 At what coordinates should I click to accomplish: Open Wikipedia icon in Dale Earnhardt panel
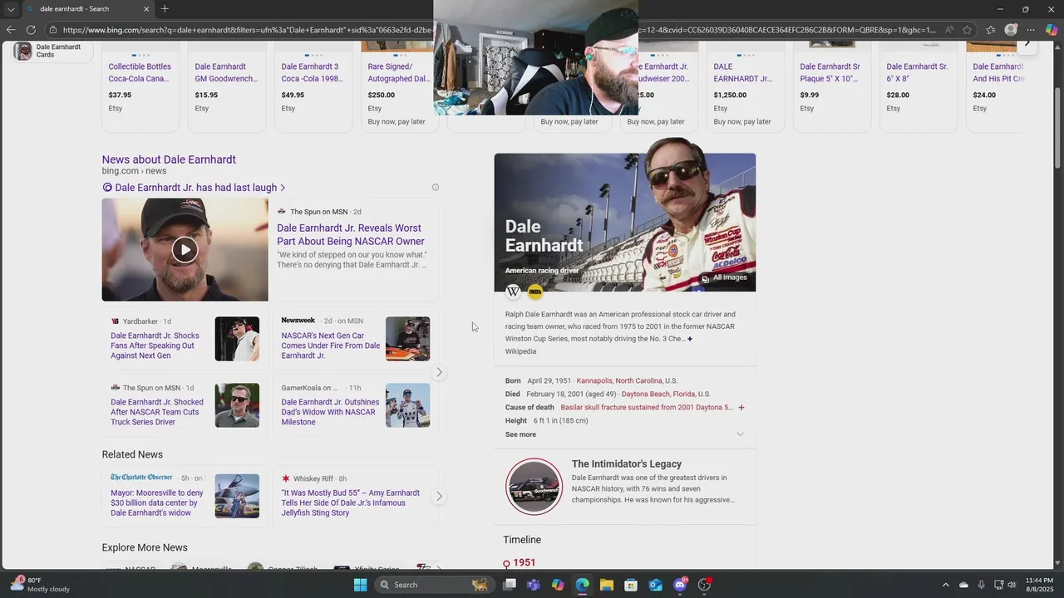(x=513, y=292)
